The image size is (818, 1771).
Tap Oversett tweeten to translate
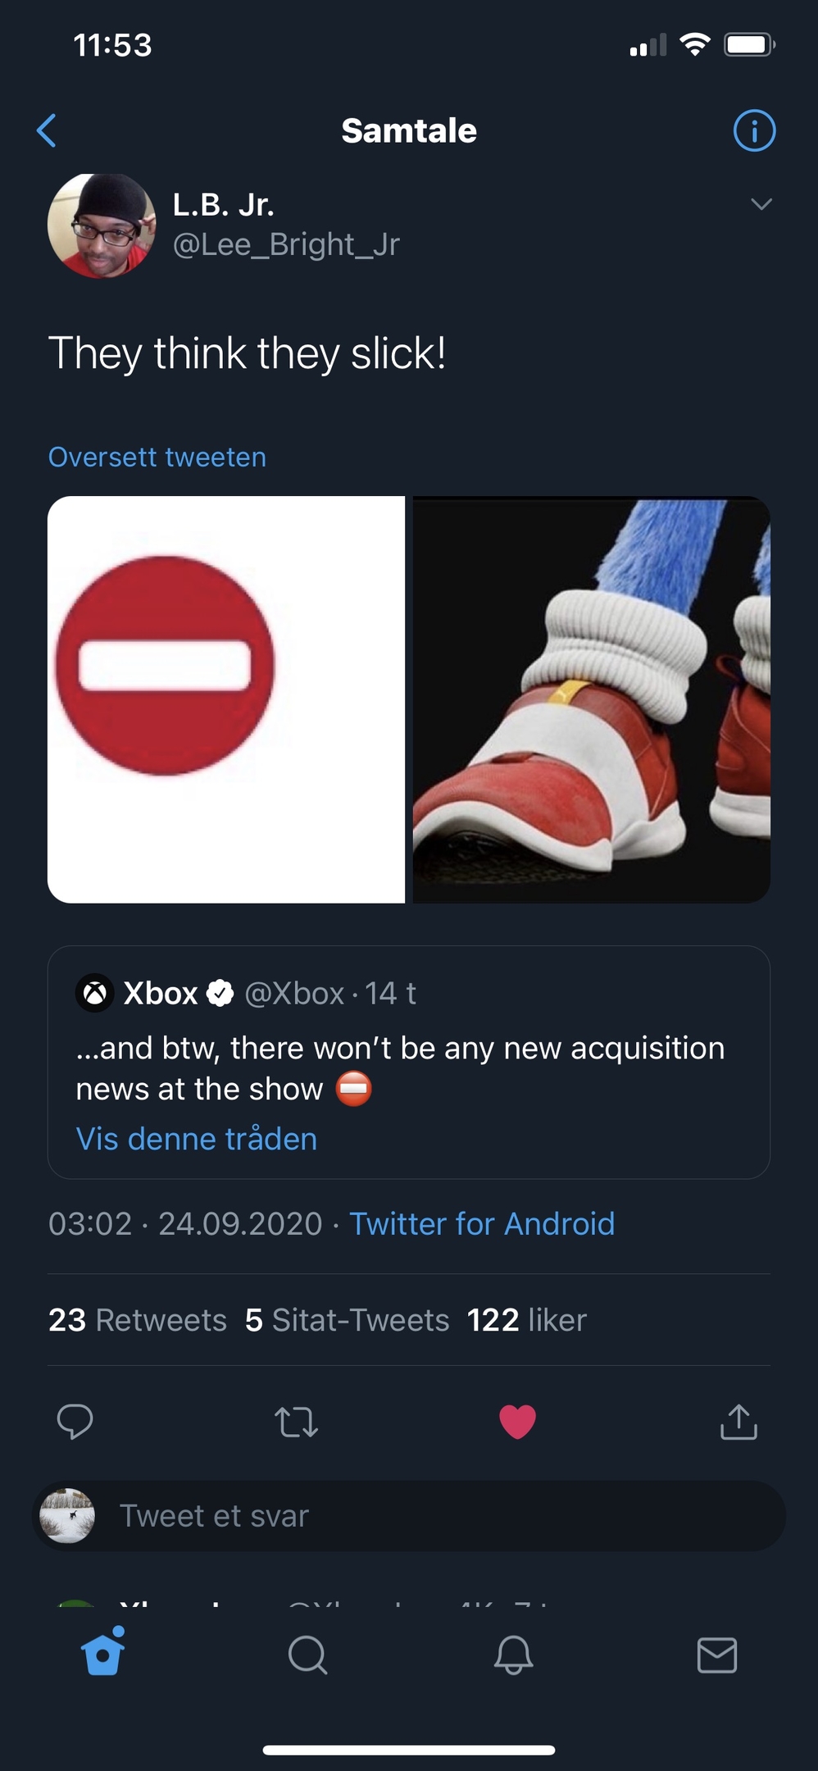click(157, 457)
